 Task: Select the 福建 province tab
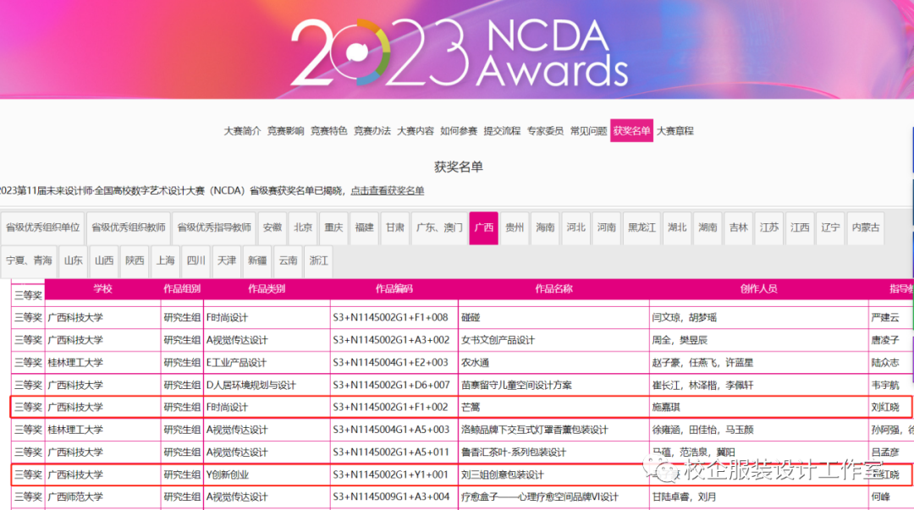pos(364,228)
